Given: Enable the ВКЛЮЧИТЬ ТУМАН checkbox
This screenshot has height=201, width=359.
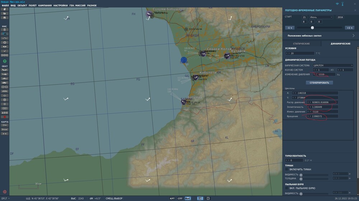Looking at the screenshot, I should [286, 170].
